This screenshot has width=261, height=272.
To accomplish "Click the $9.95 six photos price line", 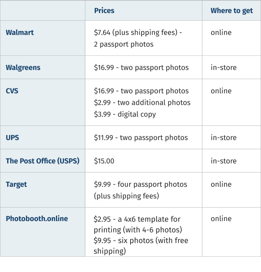I will click(x=141, y=241).
